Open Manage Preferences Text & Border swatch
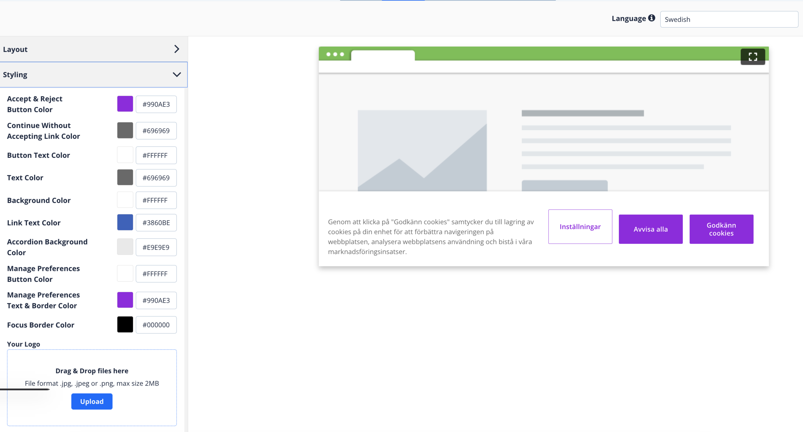The width and height of the screenshot is (803, 432). coord(125,300)
